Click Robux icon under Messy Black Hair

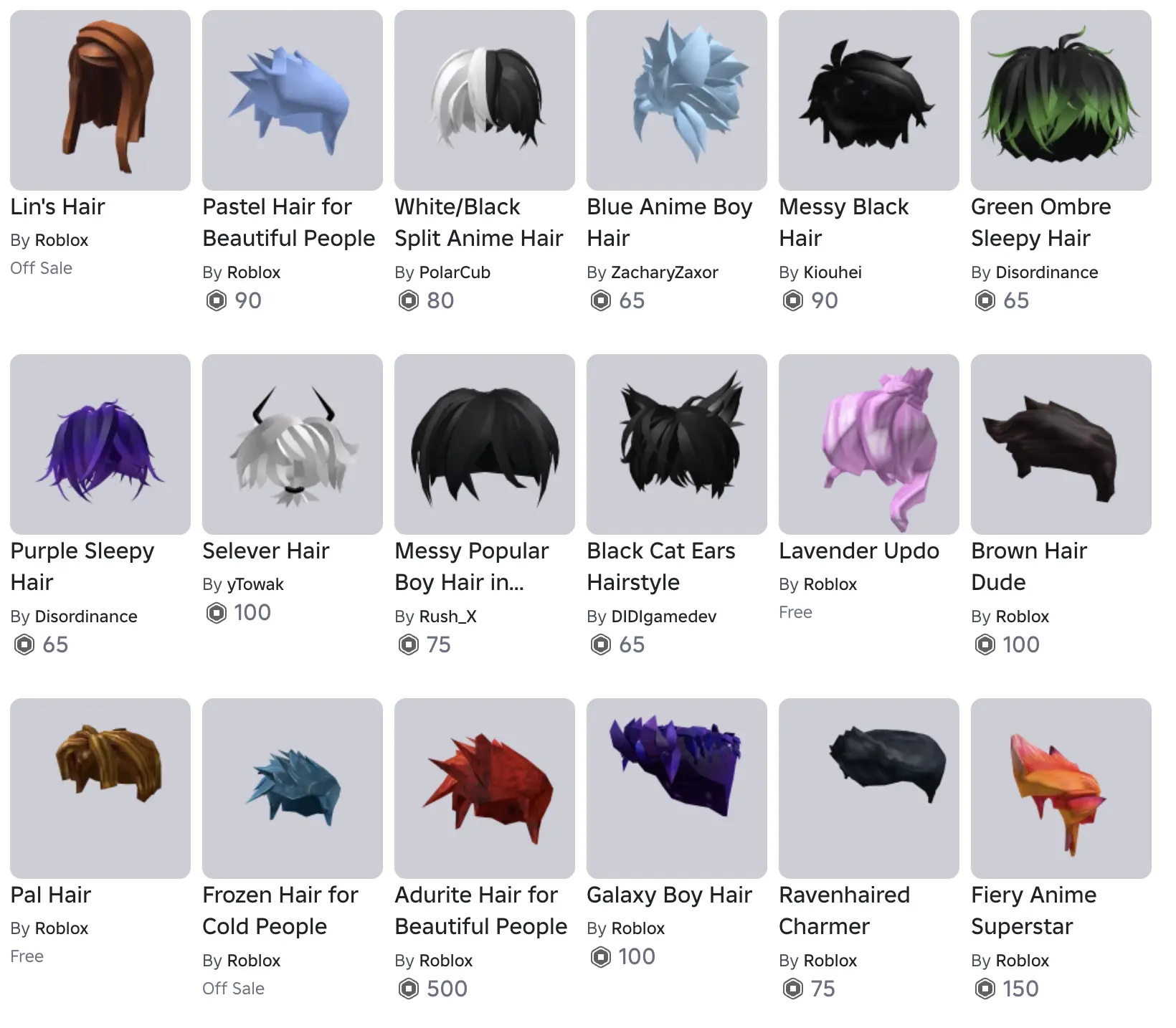pos(792,300)
